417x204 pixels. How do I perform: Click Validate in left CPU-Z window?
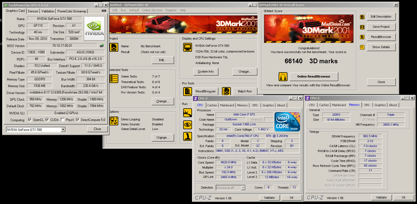pos(269,197)
